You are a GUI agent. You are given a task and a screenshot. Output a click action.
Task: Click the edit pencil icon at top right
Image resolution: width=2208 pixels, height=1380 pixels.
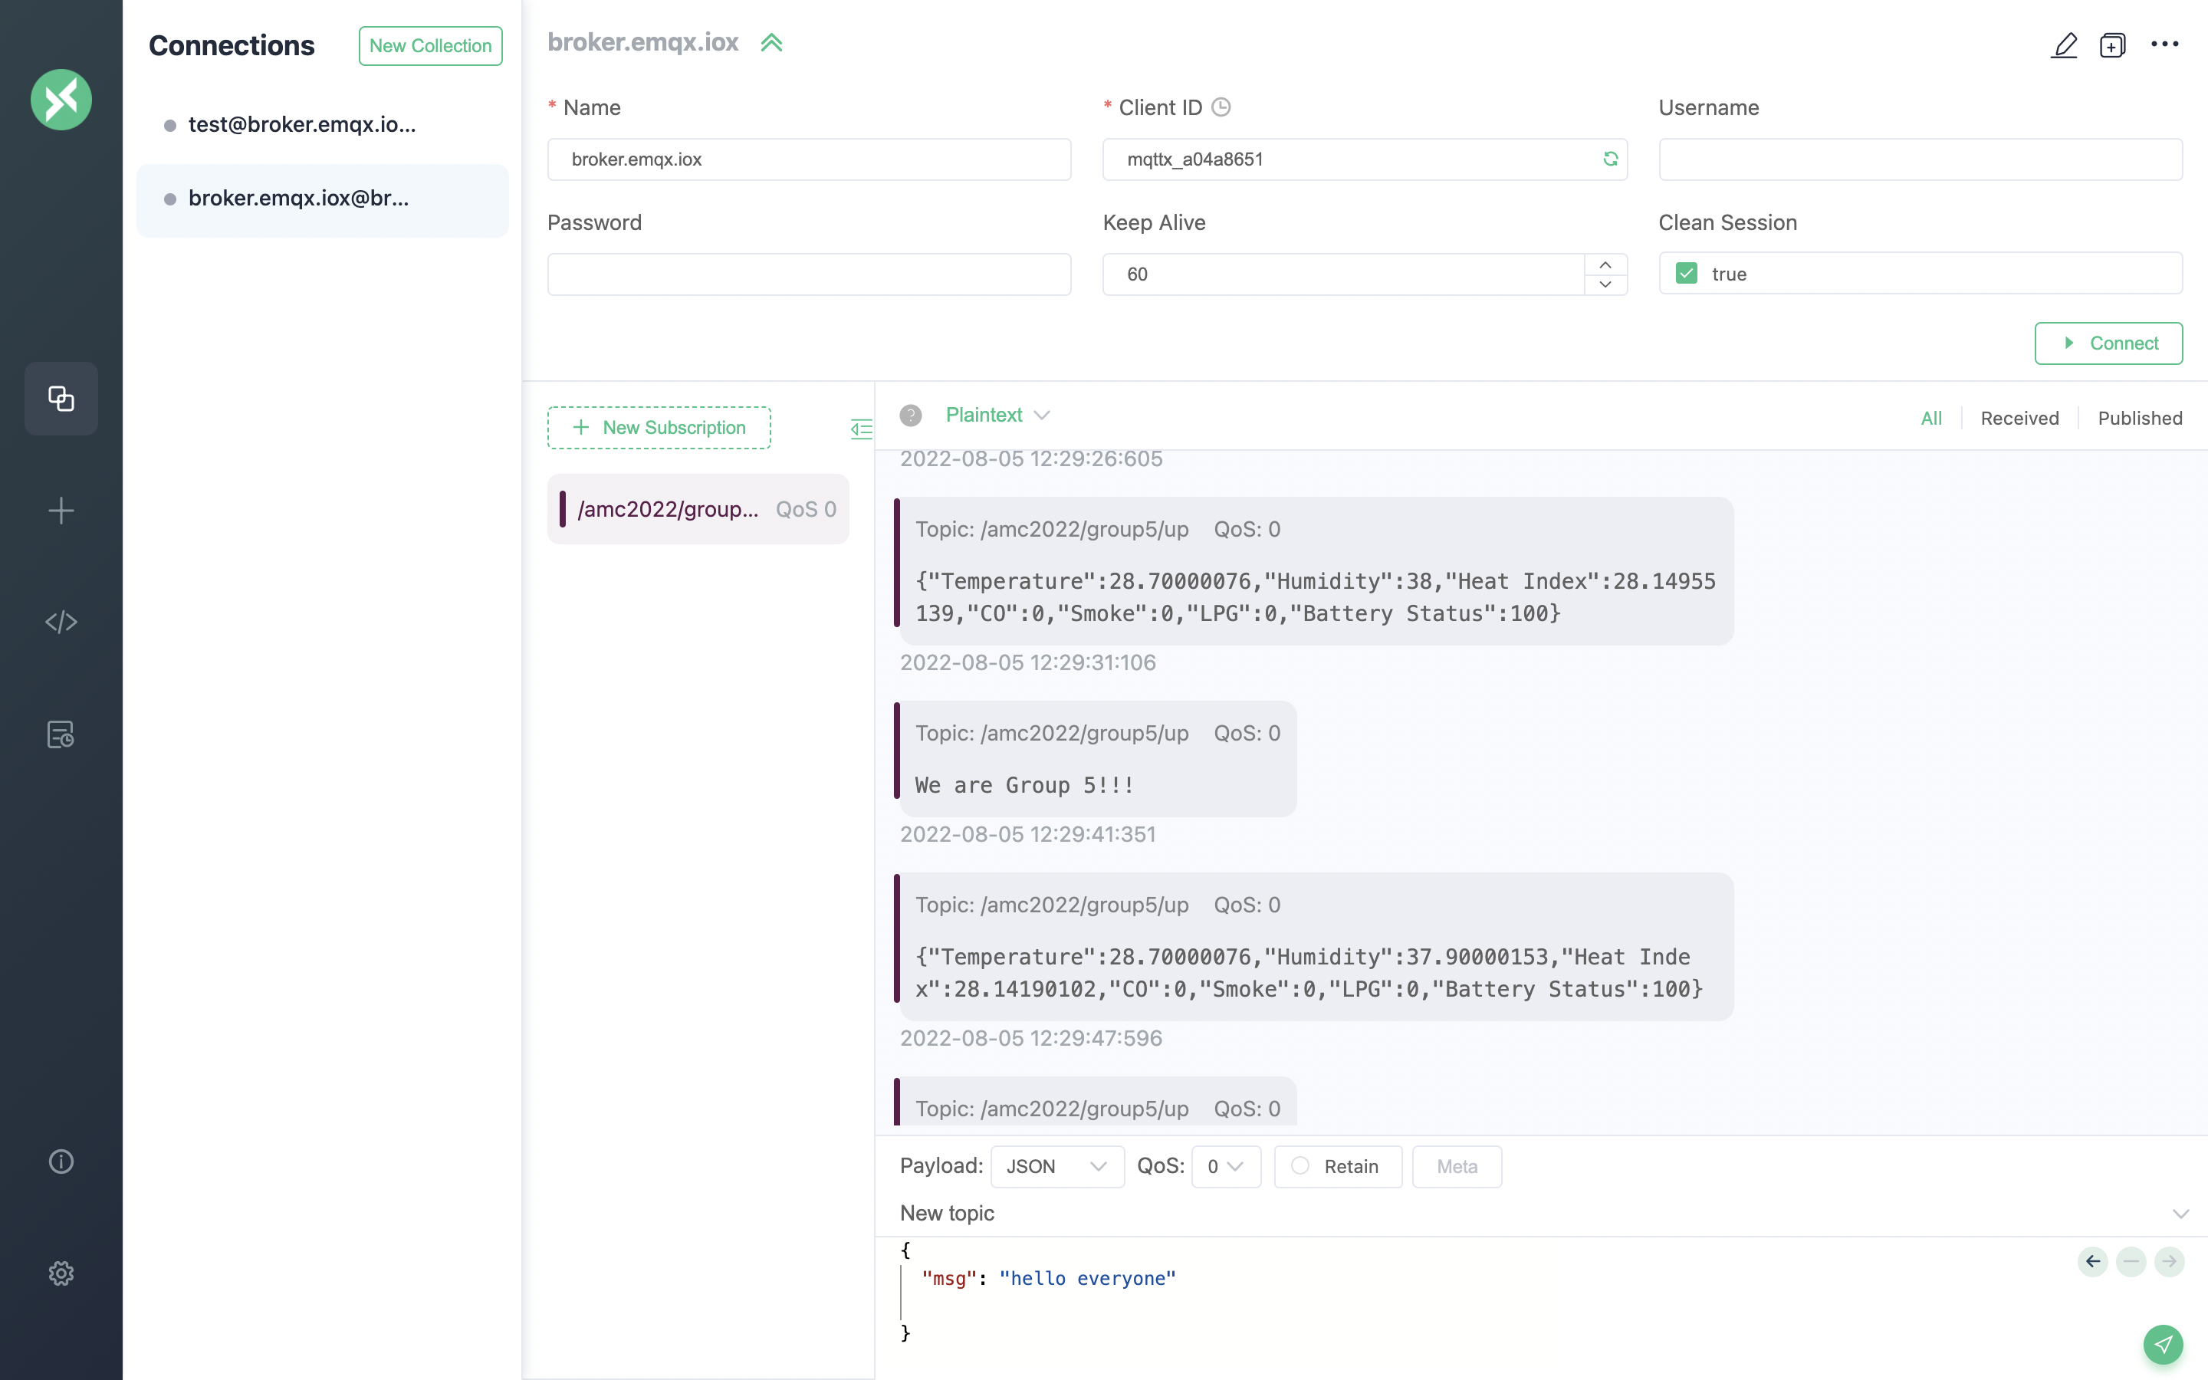pyautogui.click(x=2064, y=44)
